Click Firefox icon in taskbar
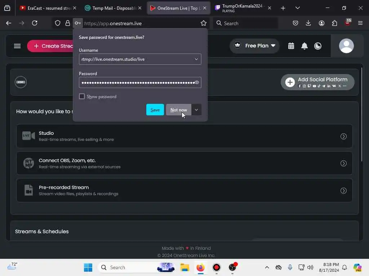369x276 pixels. pyautogui.click(x=200, y=267)
